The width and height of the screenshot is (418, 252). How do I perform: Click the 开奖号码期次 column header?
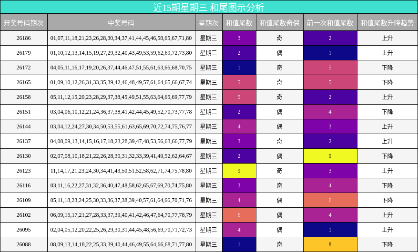[24, 23]
